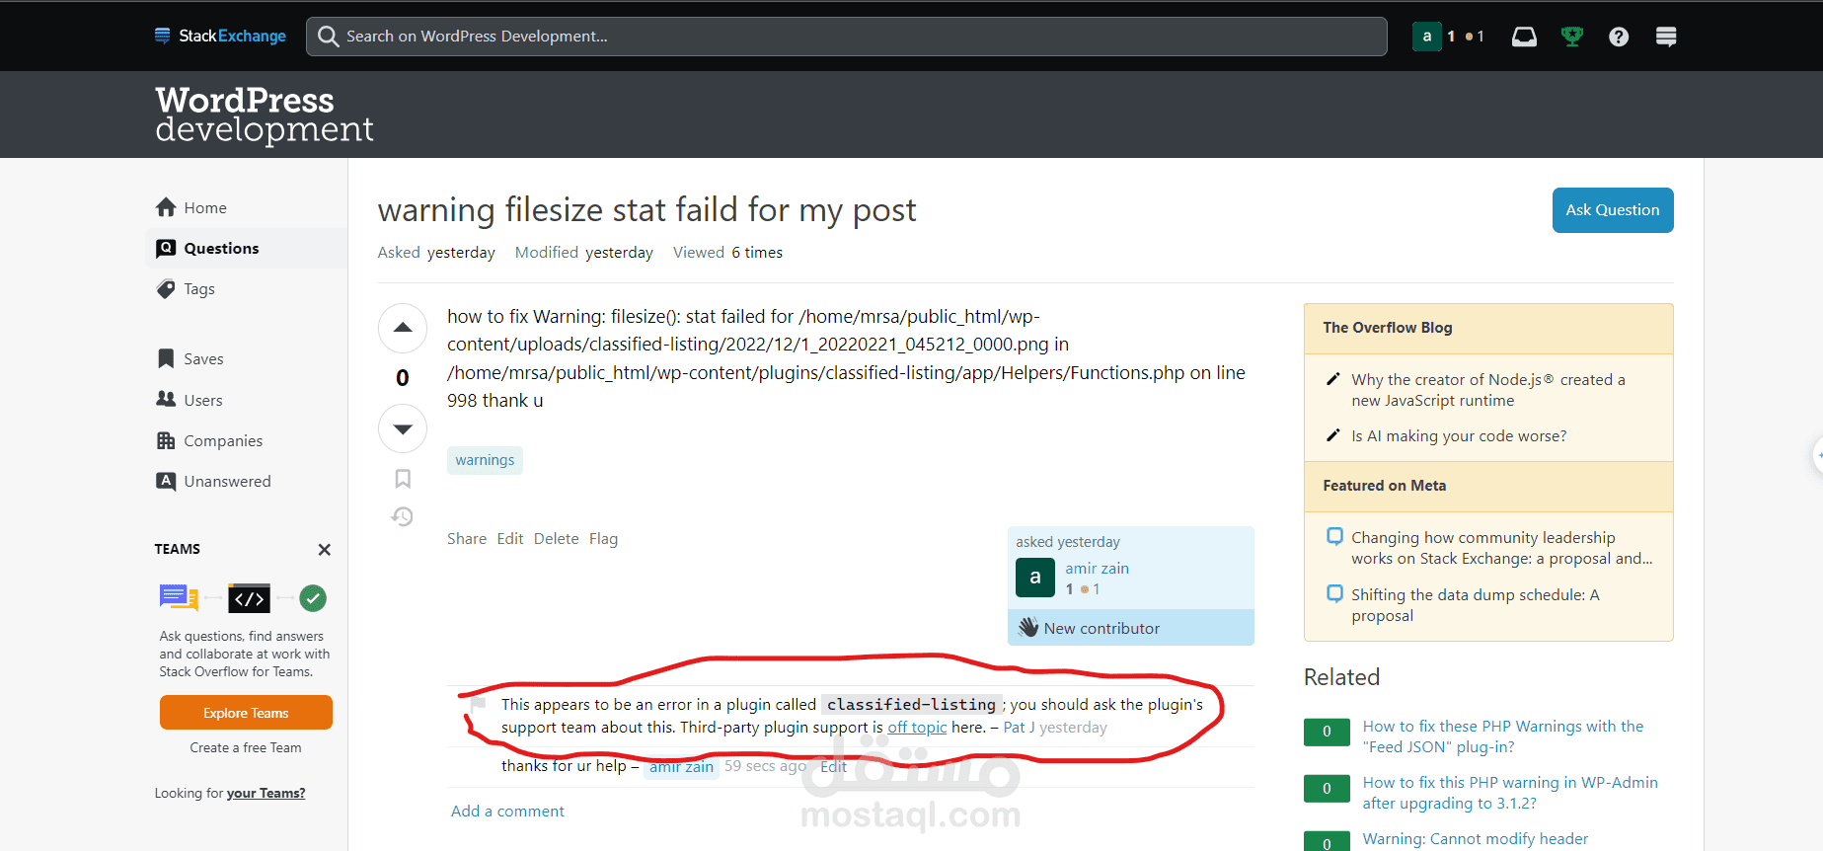Open 'Shifting the data dump schedule' meta post
This screenshot has width=1823, height=851.
(x=1476, y=605)
